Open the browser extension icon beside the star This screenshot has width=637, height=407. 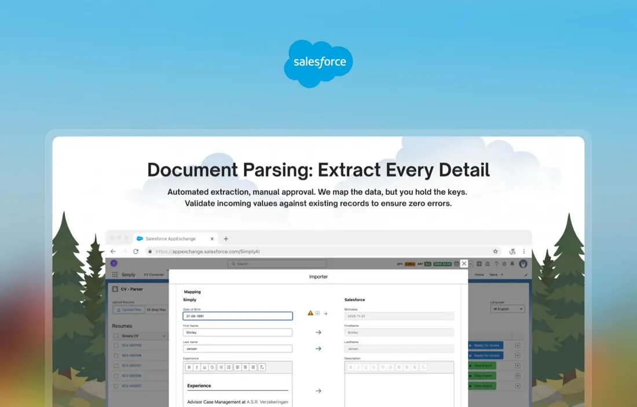512,251
